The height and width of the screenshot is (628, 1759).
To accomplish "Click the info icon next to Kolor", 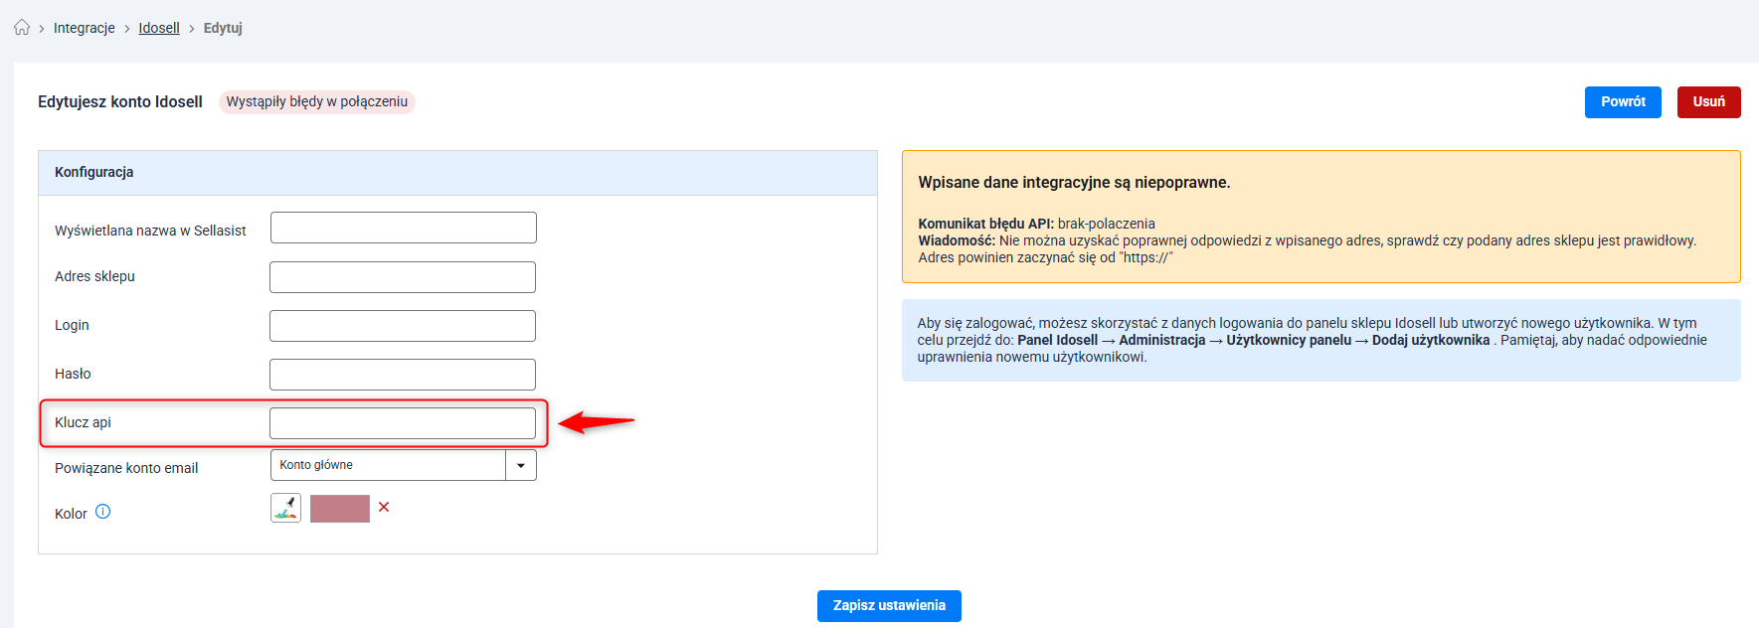I will 102,512.
